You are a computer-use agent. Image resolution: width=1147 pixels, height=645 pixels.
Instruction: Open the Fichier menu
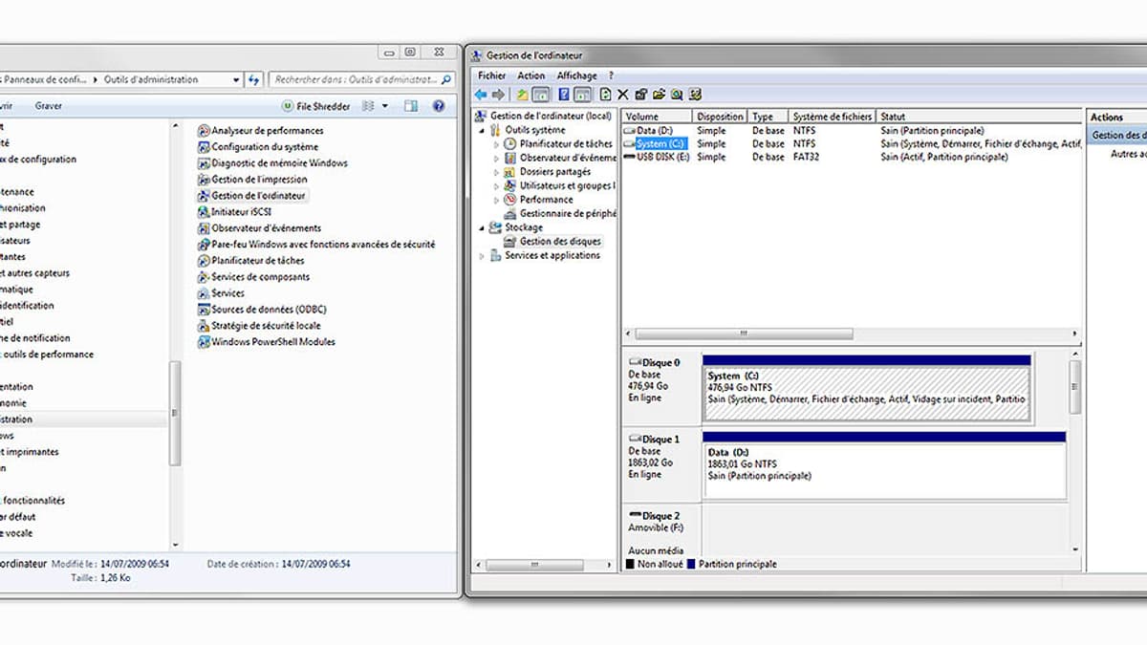click(x=492, y=75)
